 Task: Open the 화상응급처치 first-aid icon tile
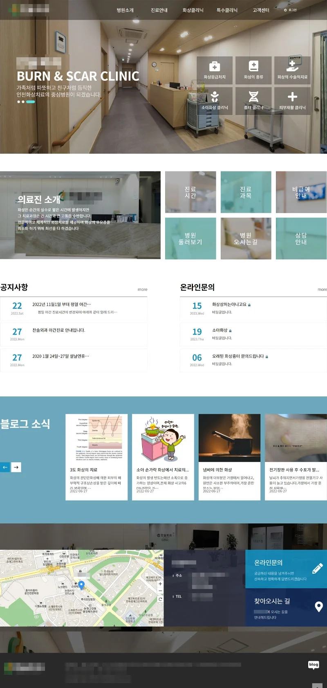coord(215,70)
